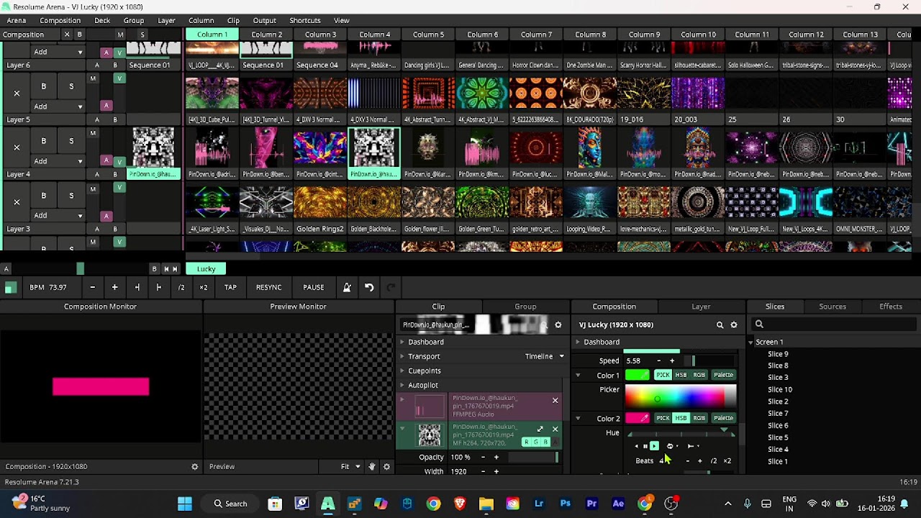Toggle the M button on Layer 3

coord(93,188)
